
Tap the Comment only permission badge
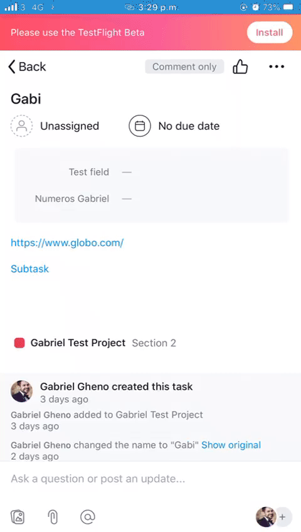coord(184,66)
